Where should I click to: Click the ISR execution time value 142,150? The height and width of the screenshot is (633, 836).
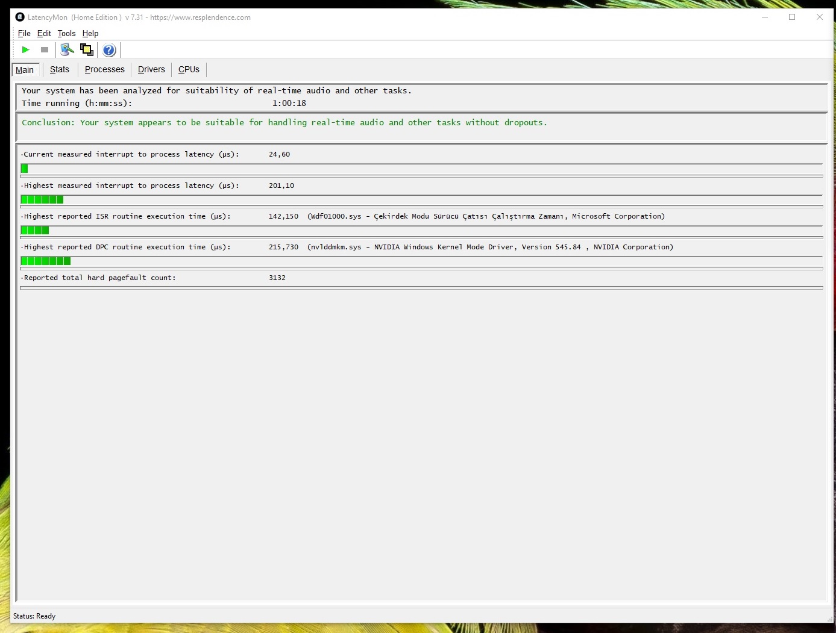point(283,216)
